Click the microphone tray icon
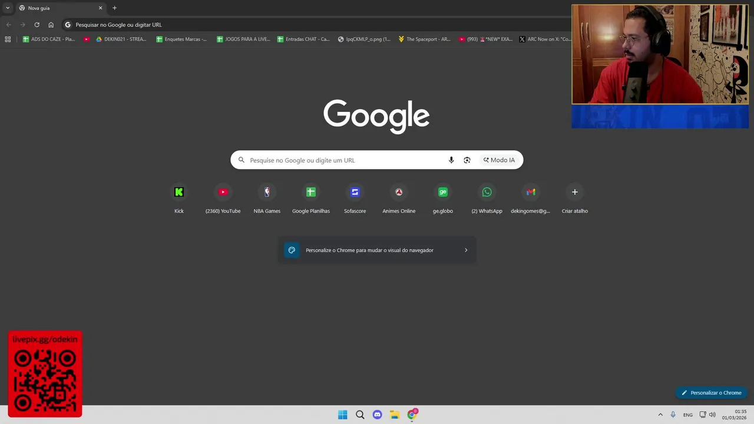 point(673,415)
